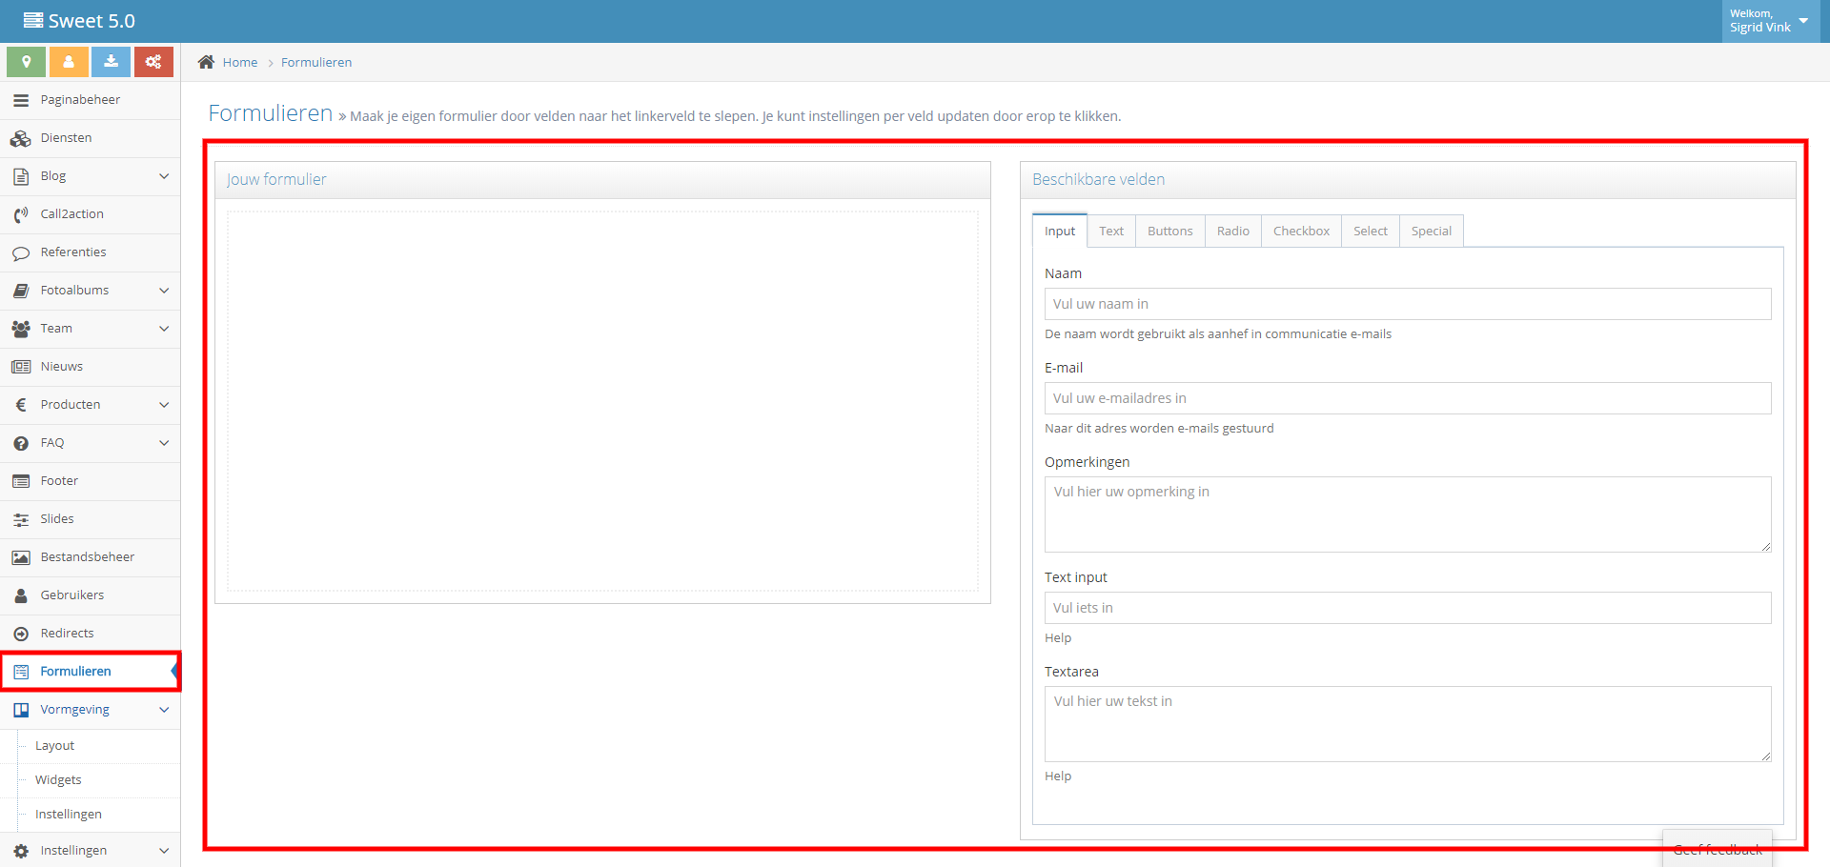
Task: Switch to the Special tab
Action: click(1431, 231)
